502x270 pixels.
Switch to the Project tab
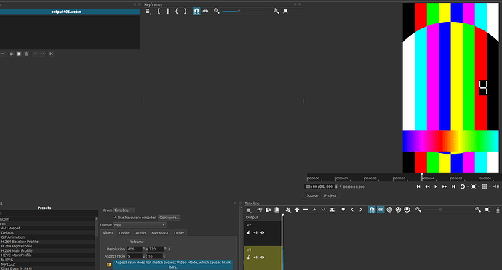(330, 195)
